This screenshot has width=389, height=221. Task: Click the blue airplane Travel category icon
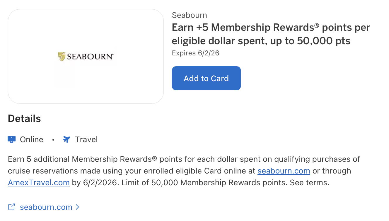(67, 139)
